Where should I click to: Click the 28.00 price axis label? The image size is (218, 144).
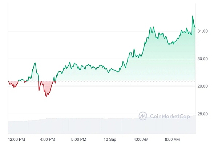[x=202, y=114]
